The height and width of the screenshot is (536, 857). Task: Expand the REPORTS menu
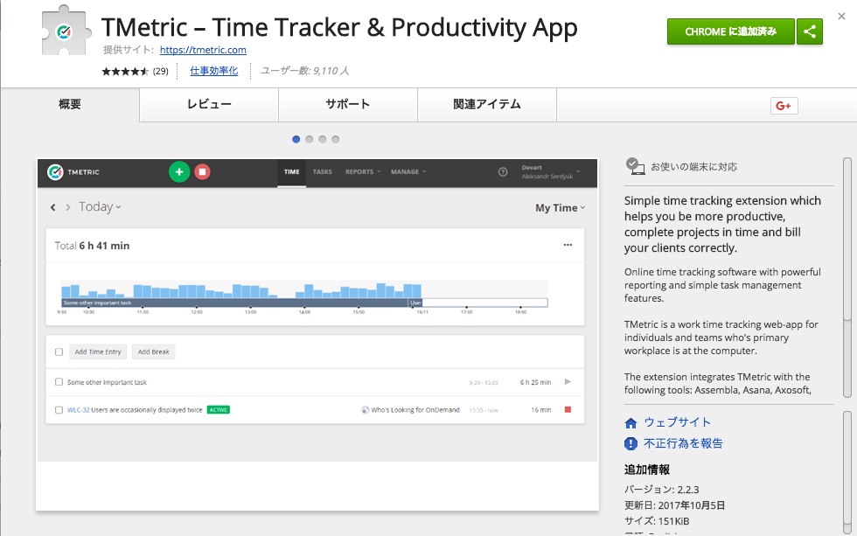coord(363,172)
